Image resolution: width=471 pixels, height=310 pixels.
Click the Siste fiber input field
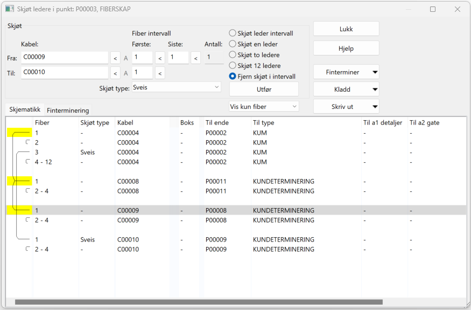pos(178,58)
